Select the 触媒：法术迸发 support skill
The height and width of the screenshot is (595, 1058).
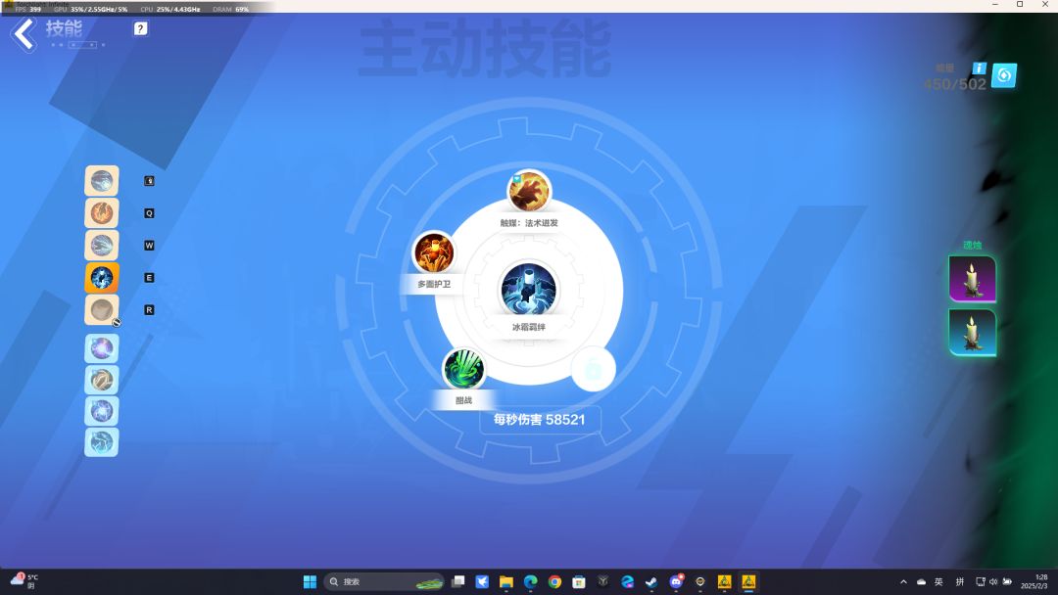[529, 192]
